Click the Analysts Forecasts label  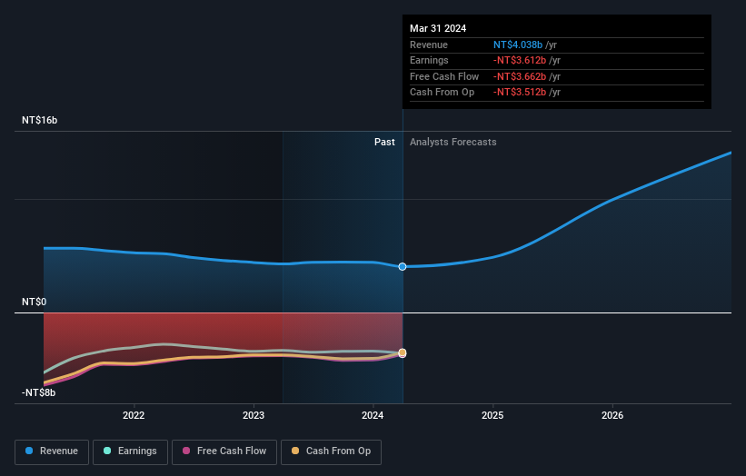[x=453, y=143]
